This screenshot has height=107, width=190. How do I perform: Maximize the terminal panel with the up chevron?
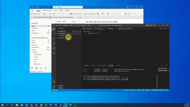[165, 65]
